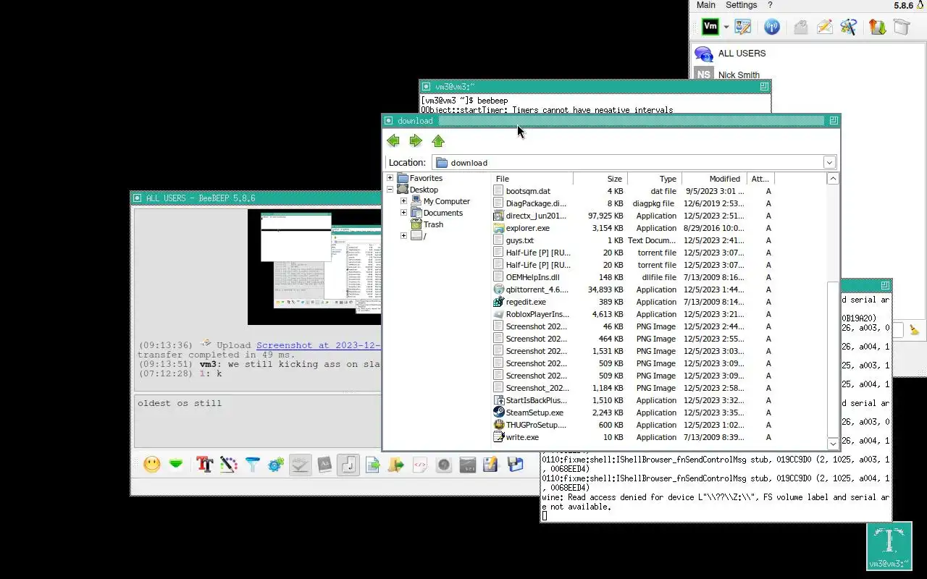Select ALL USERS in the BeeBEEP user list
This screenshot has width=927, height=579.
[x=742, y=54]
